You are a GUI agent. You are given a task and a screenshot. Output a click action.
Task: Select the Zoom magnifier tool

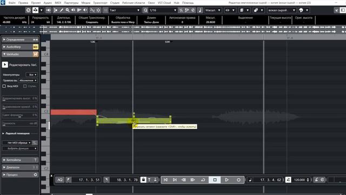pyautogui.click(x=68, y=10)
